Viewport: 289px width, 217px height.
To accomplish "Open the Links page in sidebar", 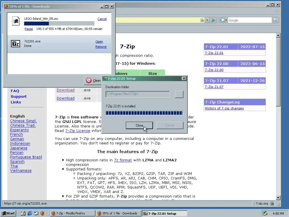I will pyautogui.click(x=16, y=102).
